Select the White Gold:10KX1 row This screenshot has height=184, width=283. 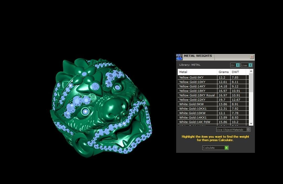point(213,108)
